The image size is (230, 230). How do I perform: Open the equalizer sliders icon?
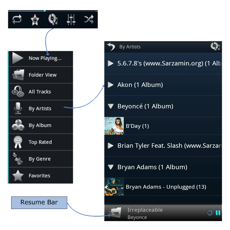pyautogui.click(x=71, y=20)
